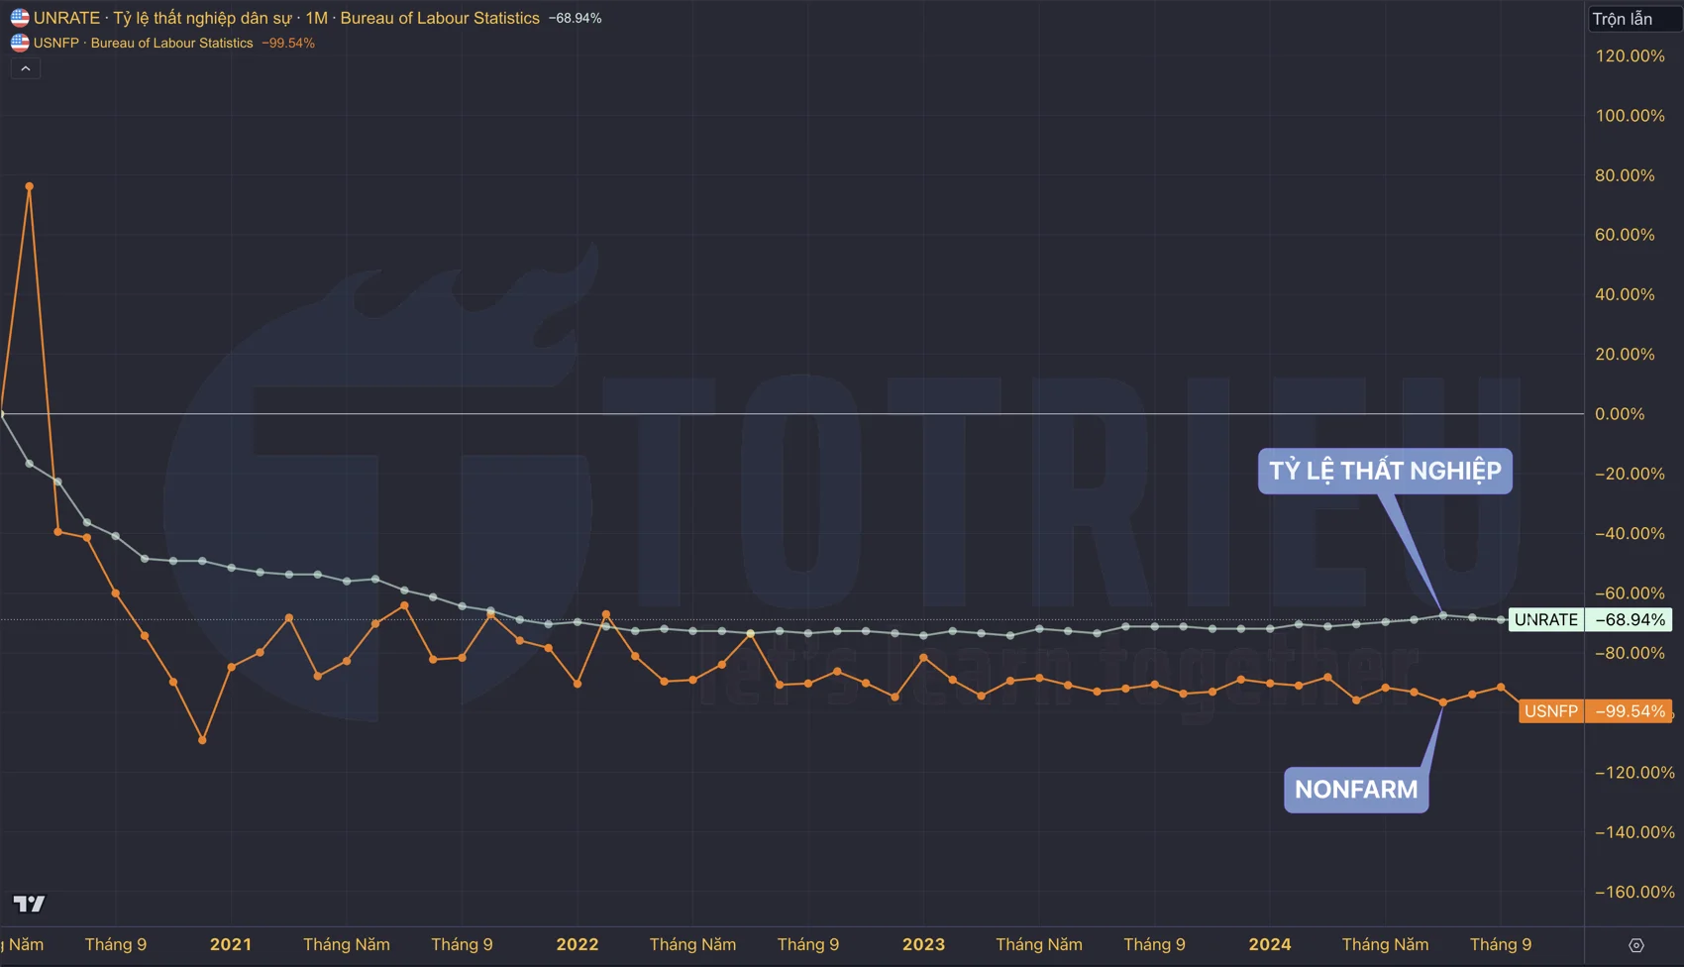
Task: Select the NONFARM callout annotation
Action: tap(1356, 790)
